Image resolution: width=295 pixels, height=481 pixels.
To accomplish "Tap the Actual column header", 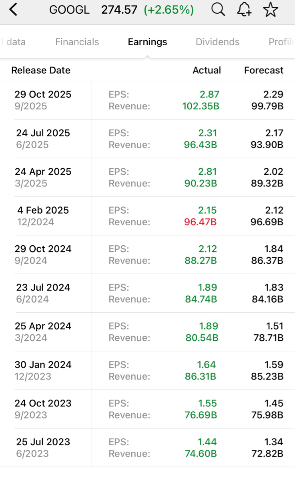I will click(207, 71).
